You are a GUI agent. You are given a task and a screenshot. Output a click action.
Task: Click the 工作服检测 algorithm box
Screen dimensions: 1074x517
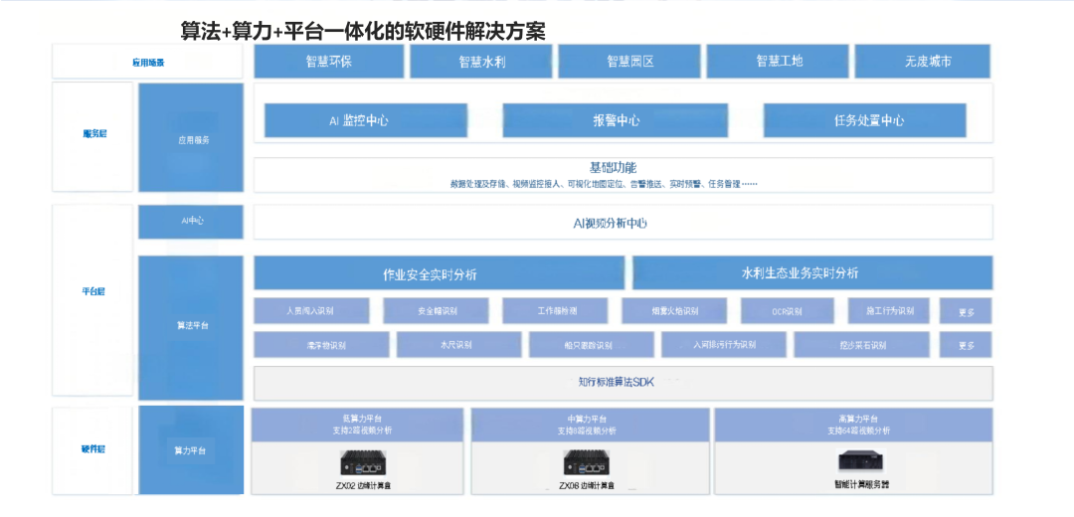(x=557, y=310)
